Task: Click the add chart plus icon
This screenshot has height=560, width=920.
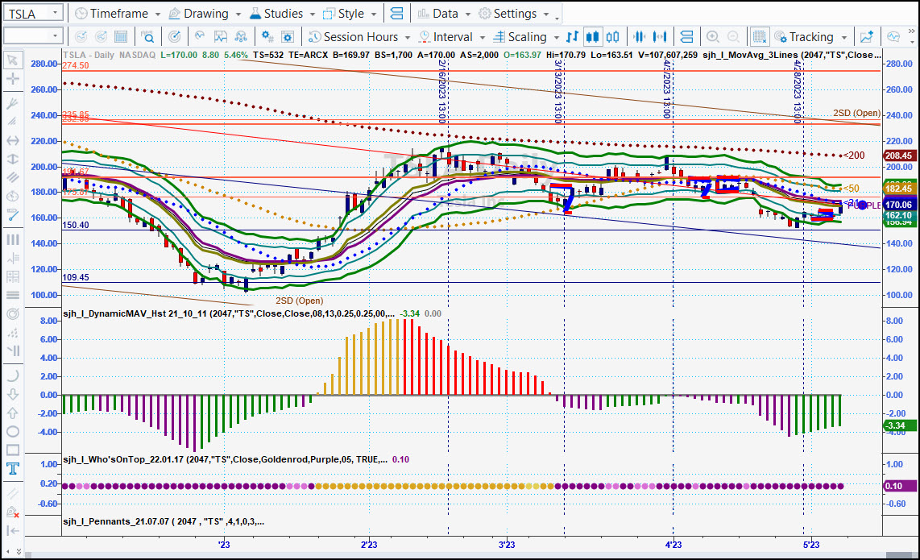Action: 867,37
